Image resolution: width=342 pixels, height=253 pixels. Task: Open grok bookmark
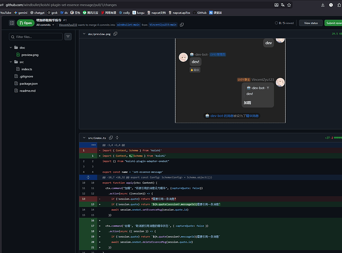pos(53,13)
